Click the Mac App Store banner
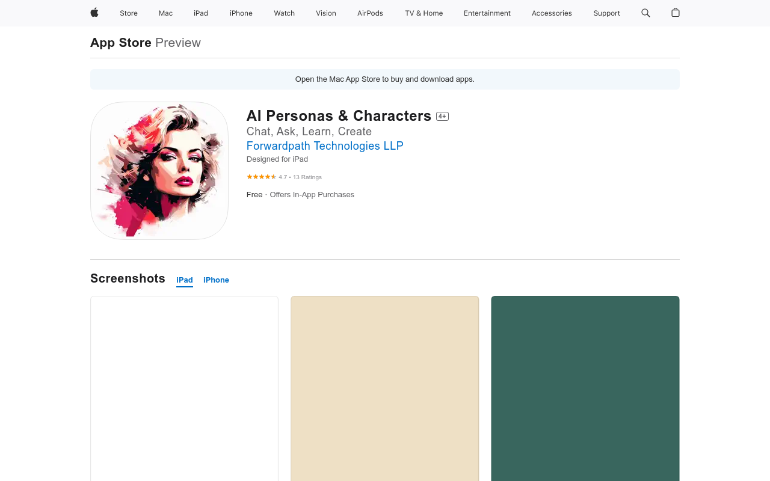The image size is (770, 481). (x=385, y=79)
